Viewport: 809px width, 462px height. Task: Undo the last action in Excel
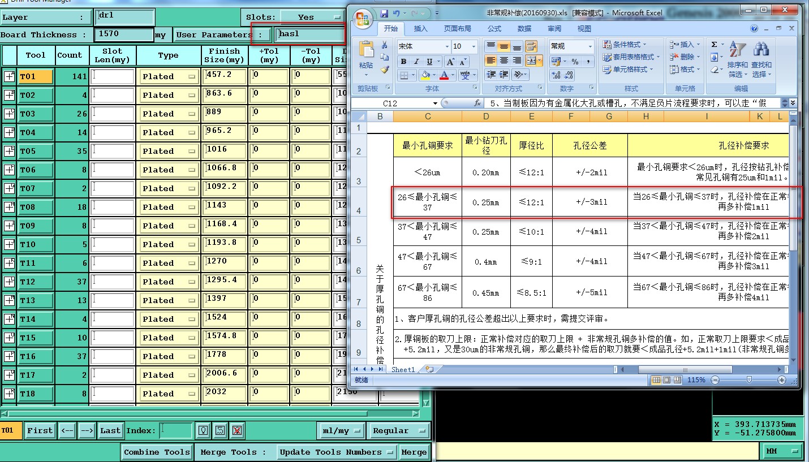(x=397, y=12)
